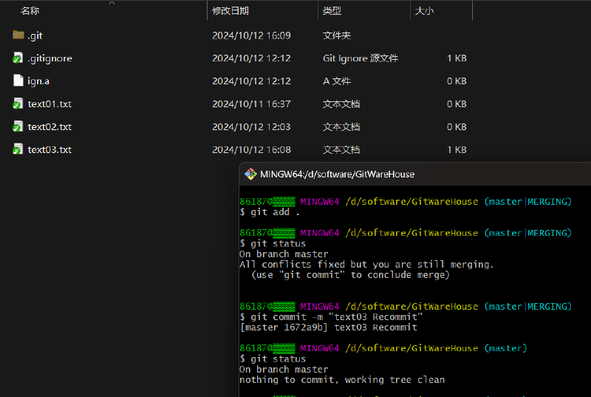Click the sort arrow above 名称 column
Screen dimensions: 591x397
[x=112, y=3]
